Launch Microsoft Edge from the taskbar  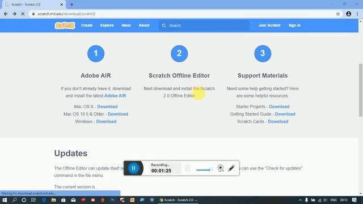(x=44, y=200)
